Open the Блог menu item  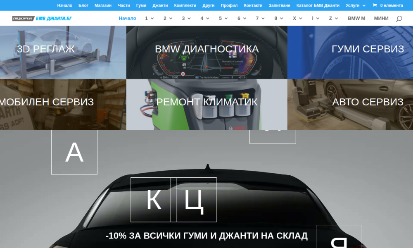pos(83,5)
